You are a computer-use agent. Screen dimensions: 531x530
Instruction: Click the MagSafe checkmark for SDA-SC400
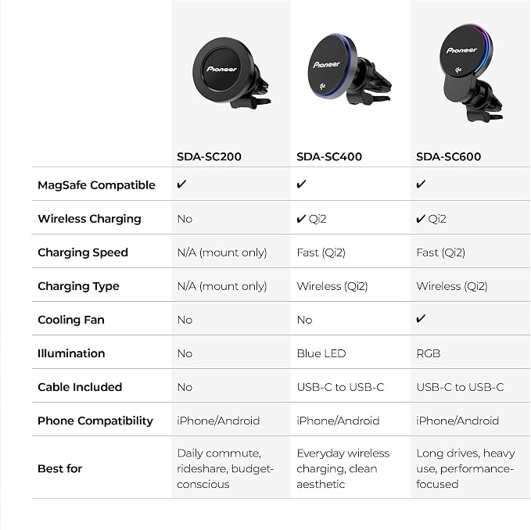301,184
